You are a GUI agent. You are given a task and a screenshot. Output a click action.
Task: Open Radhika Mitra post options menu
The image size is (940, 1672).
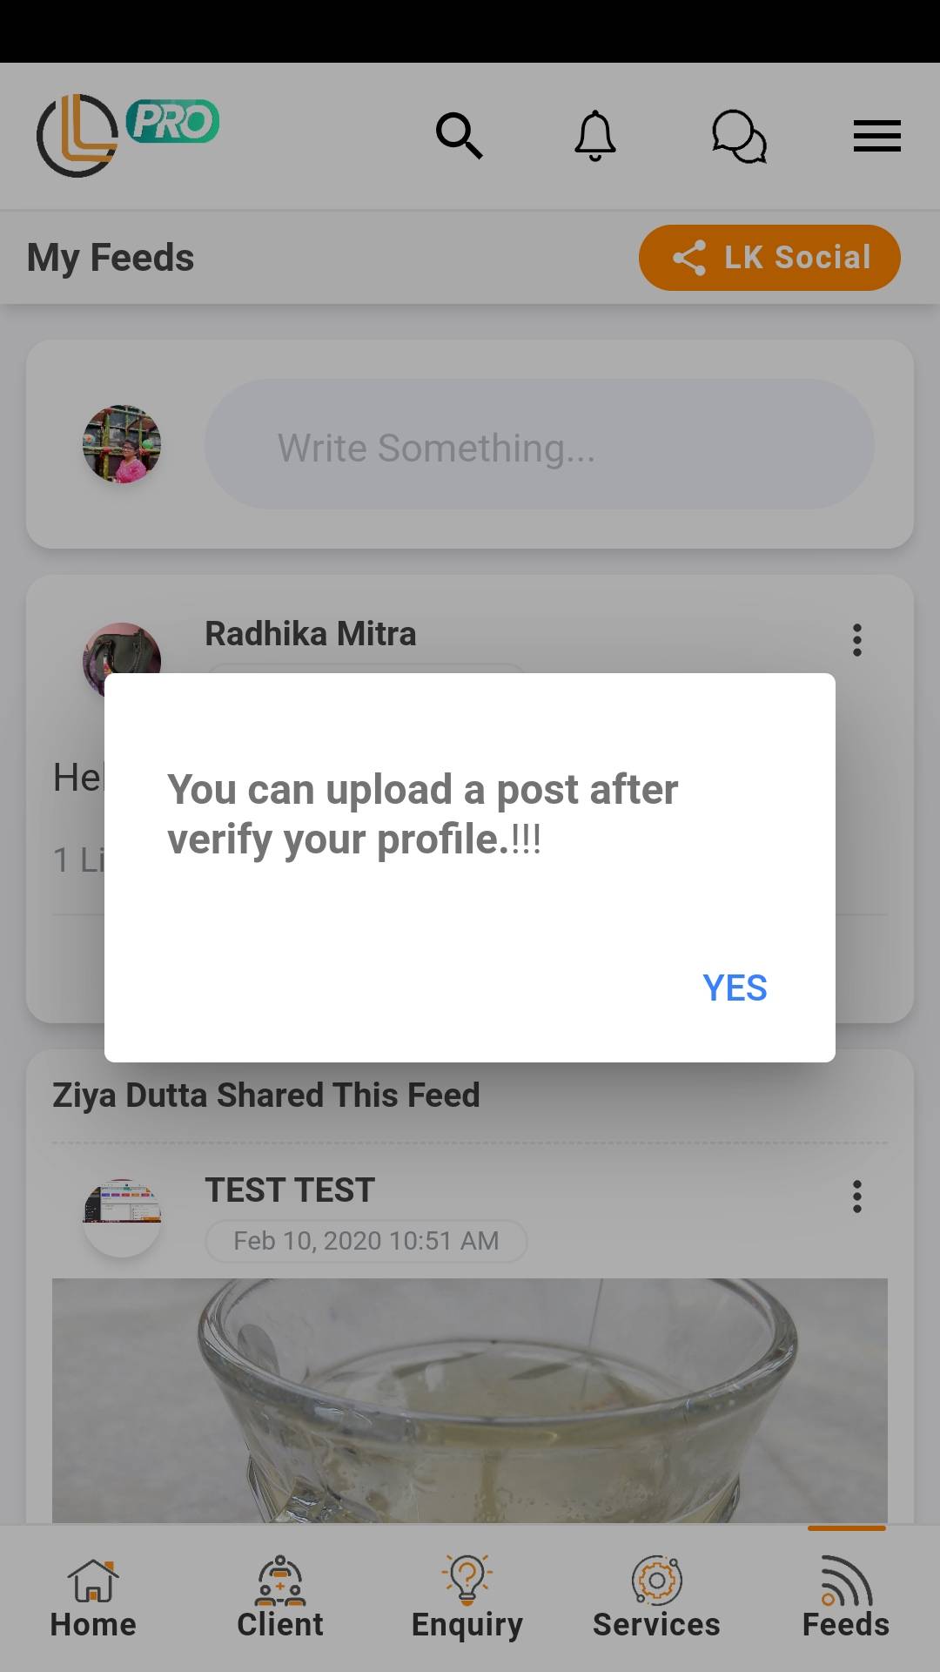(x=857, y=640)
